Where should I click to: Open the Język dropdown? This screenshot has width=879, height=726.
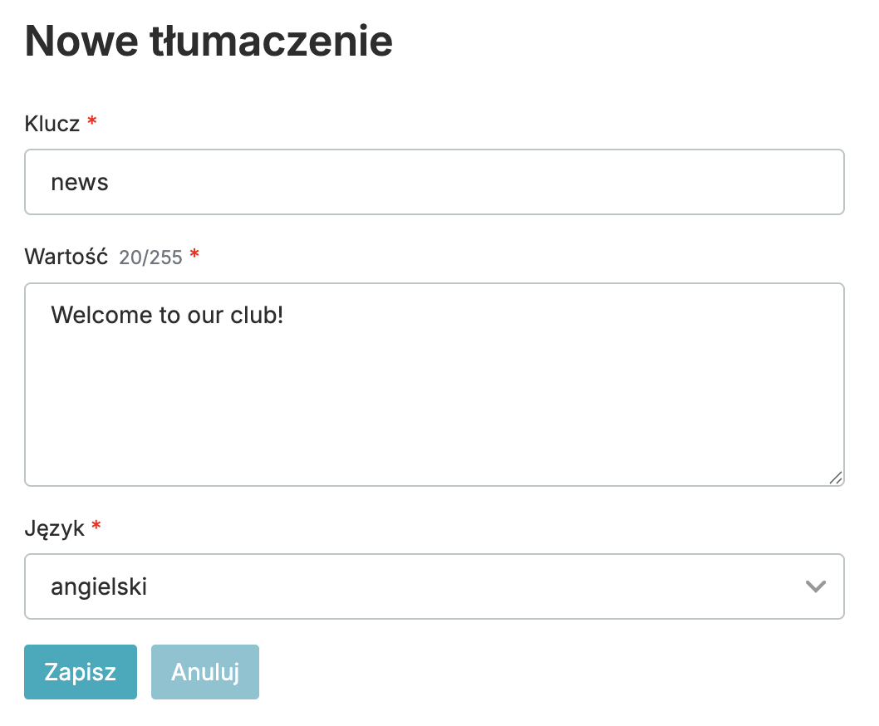(434, 586)
